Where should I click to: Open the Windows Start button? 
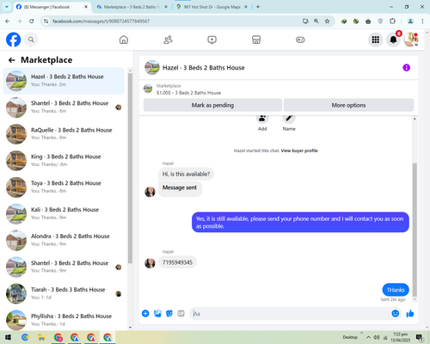coord(8,337)
